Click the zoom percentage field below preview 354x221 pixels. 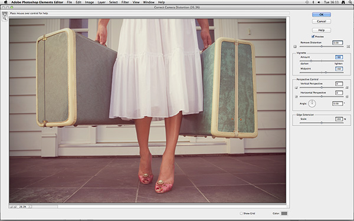pos(22,207)
